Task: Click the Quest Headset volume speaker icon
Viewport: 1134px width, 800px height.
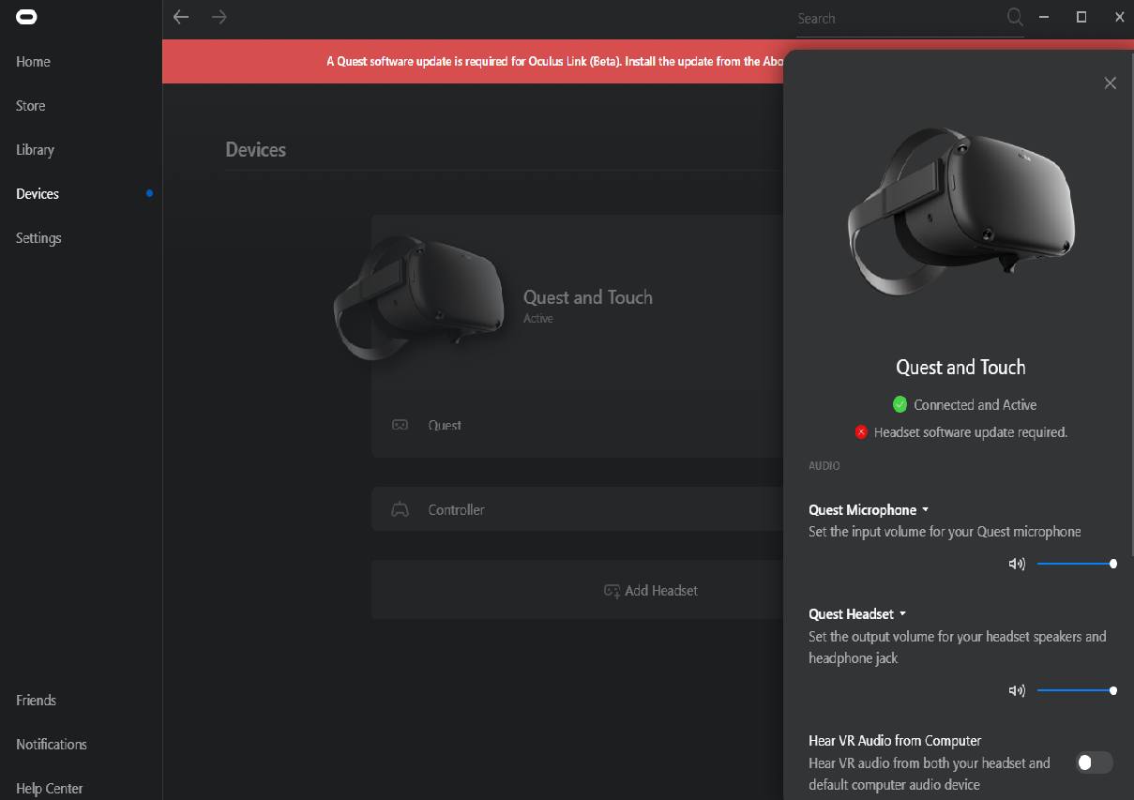Action: 1017,690
